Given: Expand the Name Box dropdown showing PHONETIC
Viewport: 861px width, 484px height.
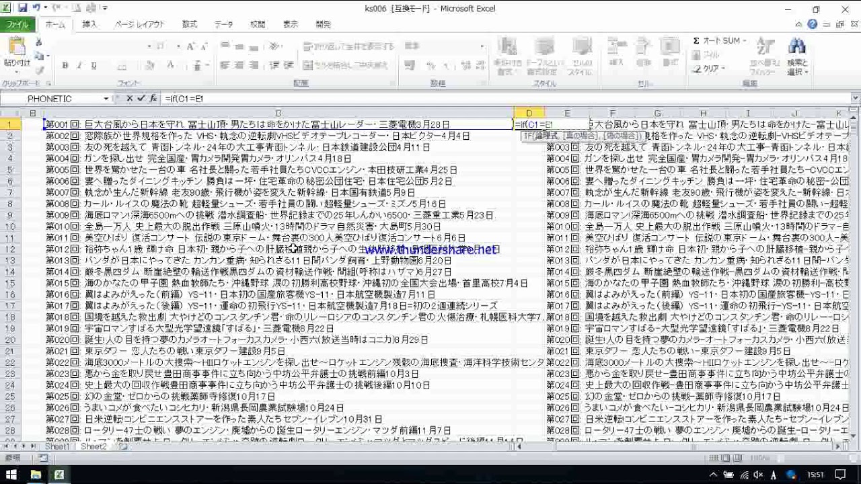Looking at the screenshot, I should [106, 99].
